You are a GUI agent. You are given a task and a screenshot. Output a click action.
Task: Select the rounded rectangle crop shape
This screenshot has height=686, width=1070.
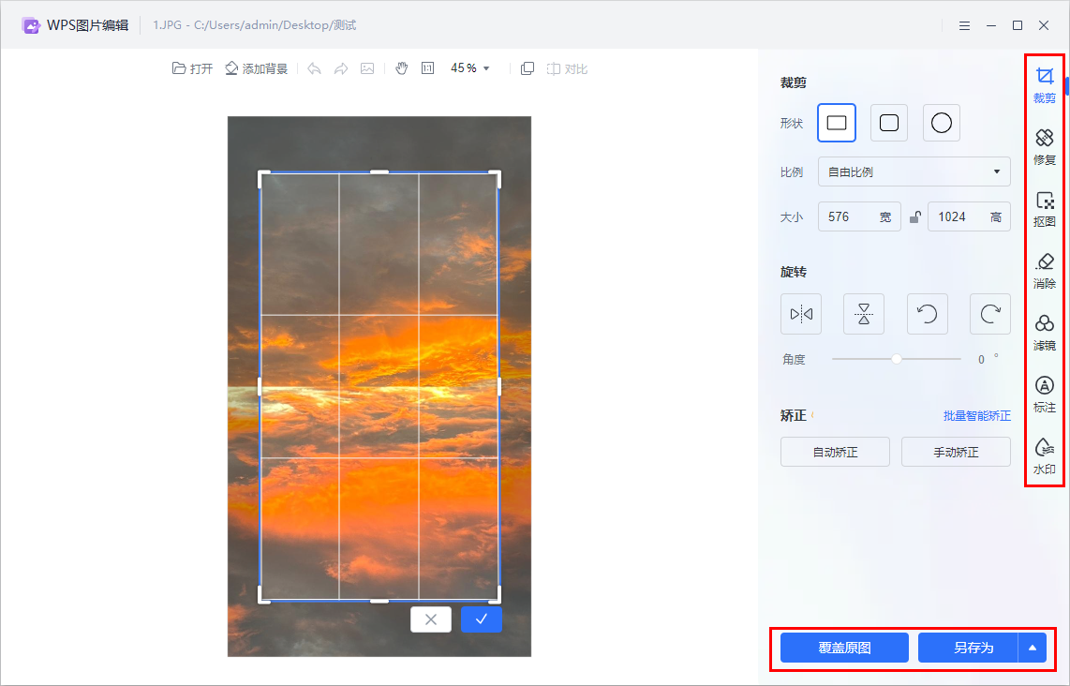click(888, 123)
